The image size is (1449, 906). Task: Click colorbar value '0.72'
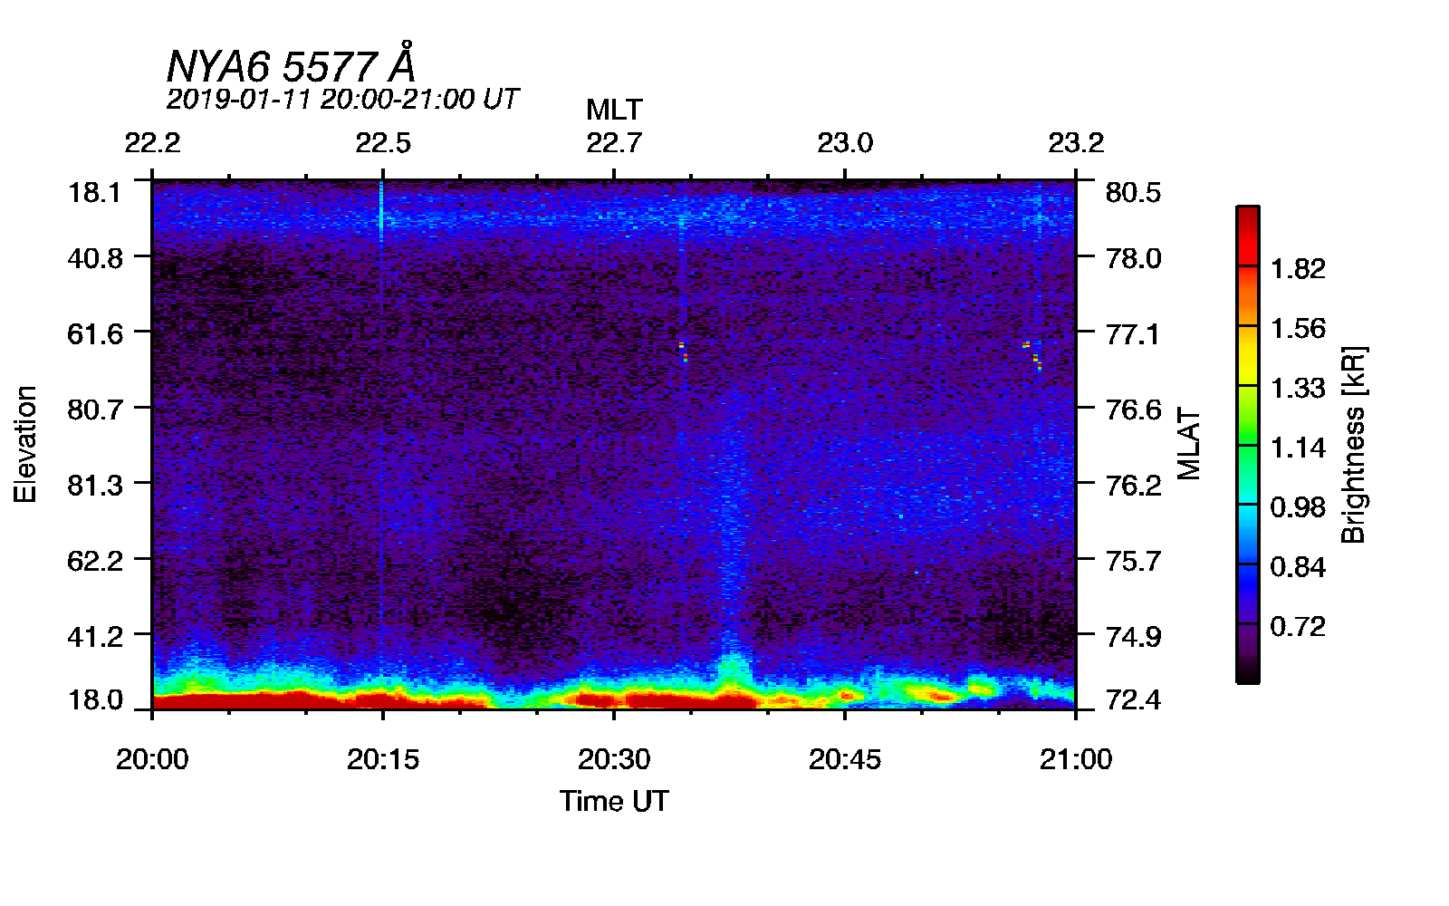coord(1298,626)
